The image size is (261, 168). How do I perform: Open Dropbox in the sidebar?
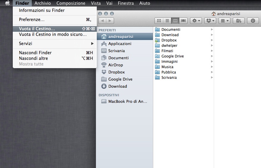(125, 72)
